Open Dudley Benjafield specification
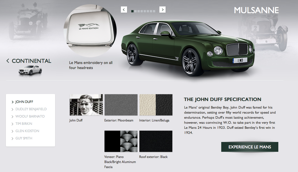This screenshot has height=172, width=298. click(31, 109)
